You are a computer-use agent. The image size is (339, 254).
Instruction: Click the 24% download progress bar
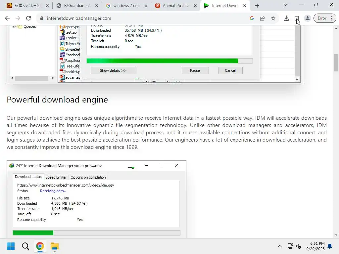[96, 233]
